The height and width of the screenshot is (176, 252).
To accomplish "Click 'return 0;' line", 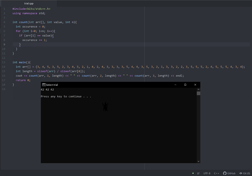I will (23, 80).
